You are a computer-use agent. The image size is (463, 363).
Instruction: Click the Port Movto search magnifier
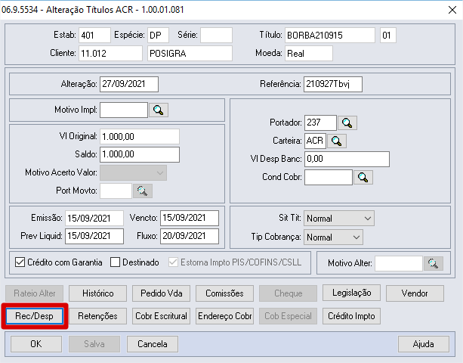142,191
